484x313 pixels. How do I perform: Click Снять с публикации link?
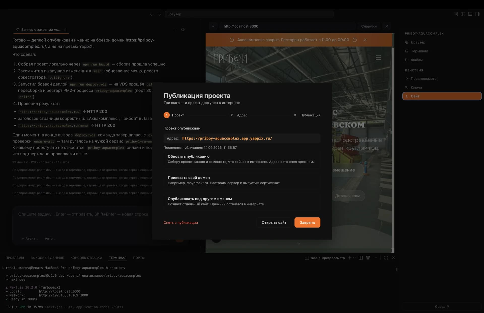[x=180, y=222]
